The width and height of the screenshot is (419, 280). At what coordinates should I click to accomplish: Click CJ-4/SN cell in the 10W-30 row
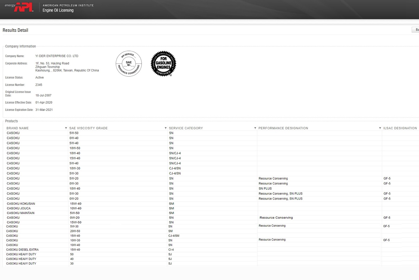pyautogui.click(x=175, y=168)
